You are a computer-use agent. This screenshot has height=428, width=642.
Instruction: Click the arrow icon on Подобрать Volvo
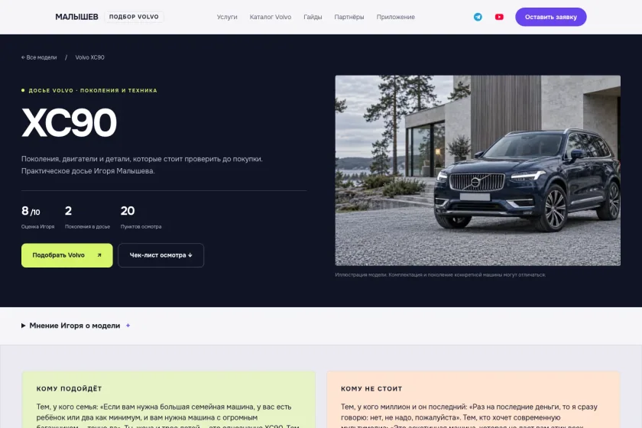[x=99, y=255]
